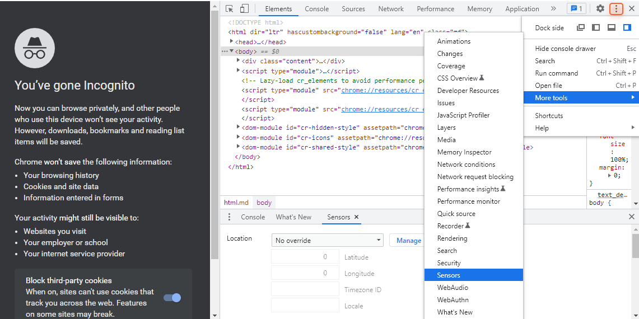Choose Coverage from More tools submenu

coord(474,66)
